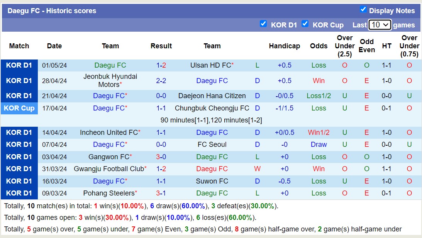Click the Win1/2 odds entry
Image resolution: width=422 pixels, height=238 pixels.
click(319, 132)
